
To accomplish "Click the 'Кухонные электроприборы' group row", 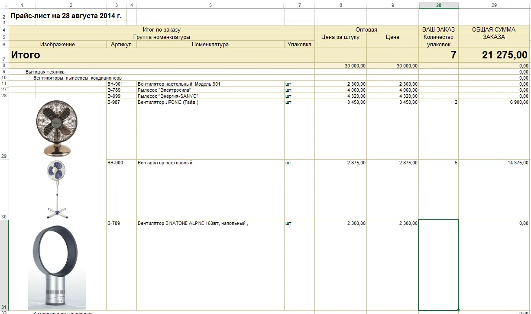I will point(162,312).
